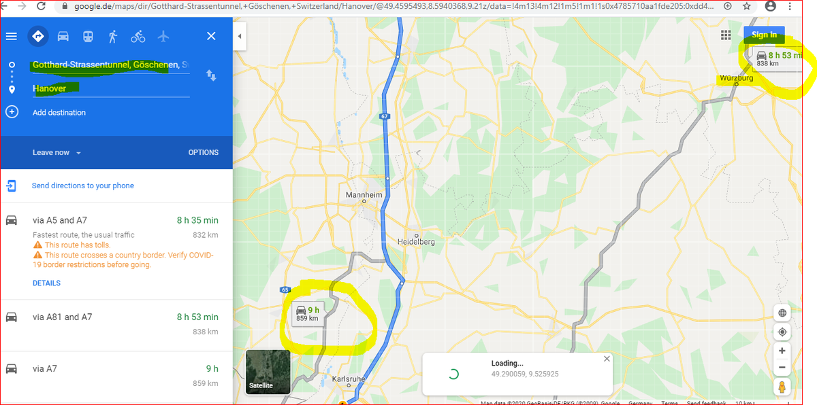The image size is (817, 405).
Task: Click the 832 km distance text
Action: [x=205, y=235]
